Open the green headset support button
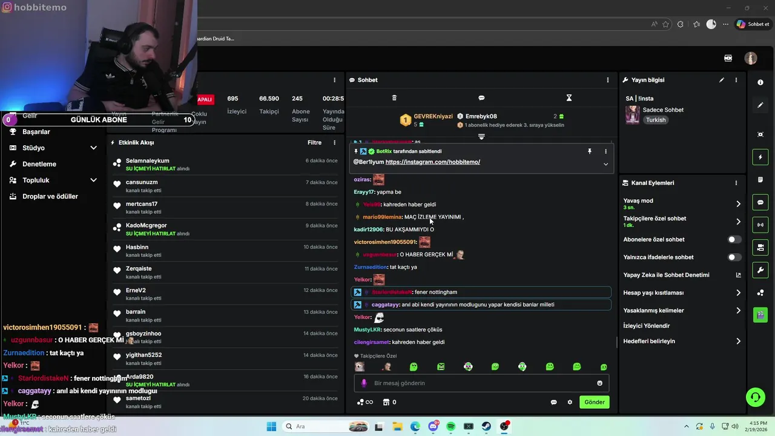 point(755,397)
